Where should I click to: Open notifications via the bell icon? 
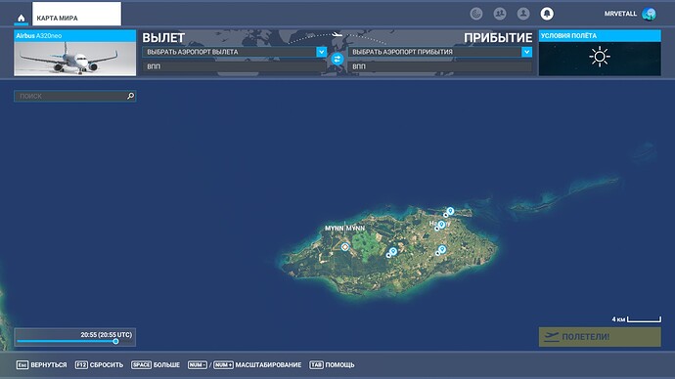[547, 14]
